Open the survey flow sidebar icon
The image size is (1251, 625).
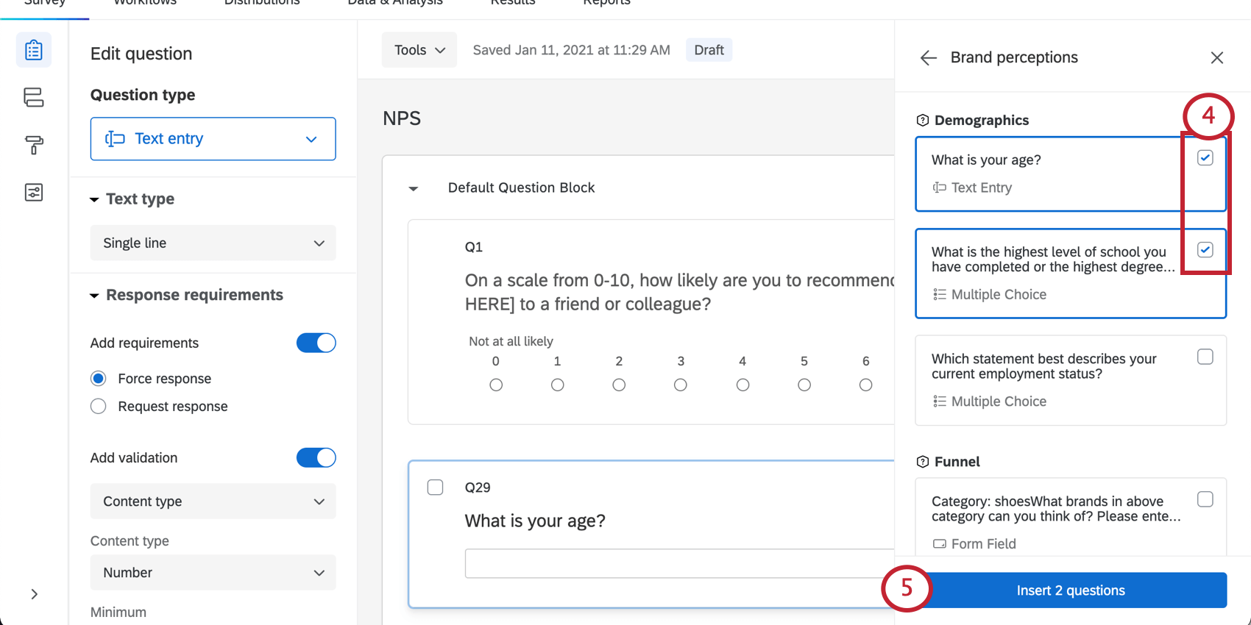[x=34, y=97]
